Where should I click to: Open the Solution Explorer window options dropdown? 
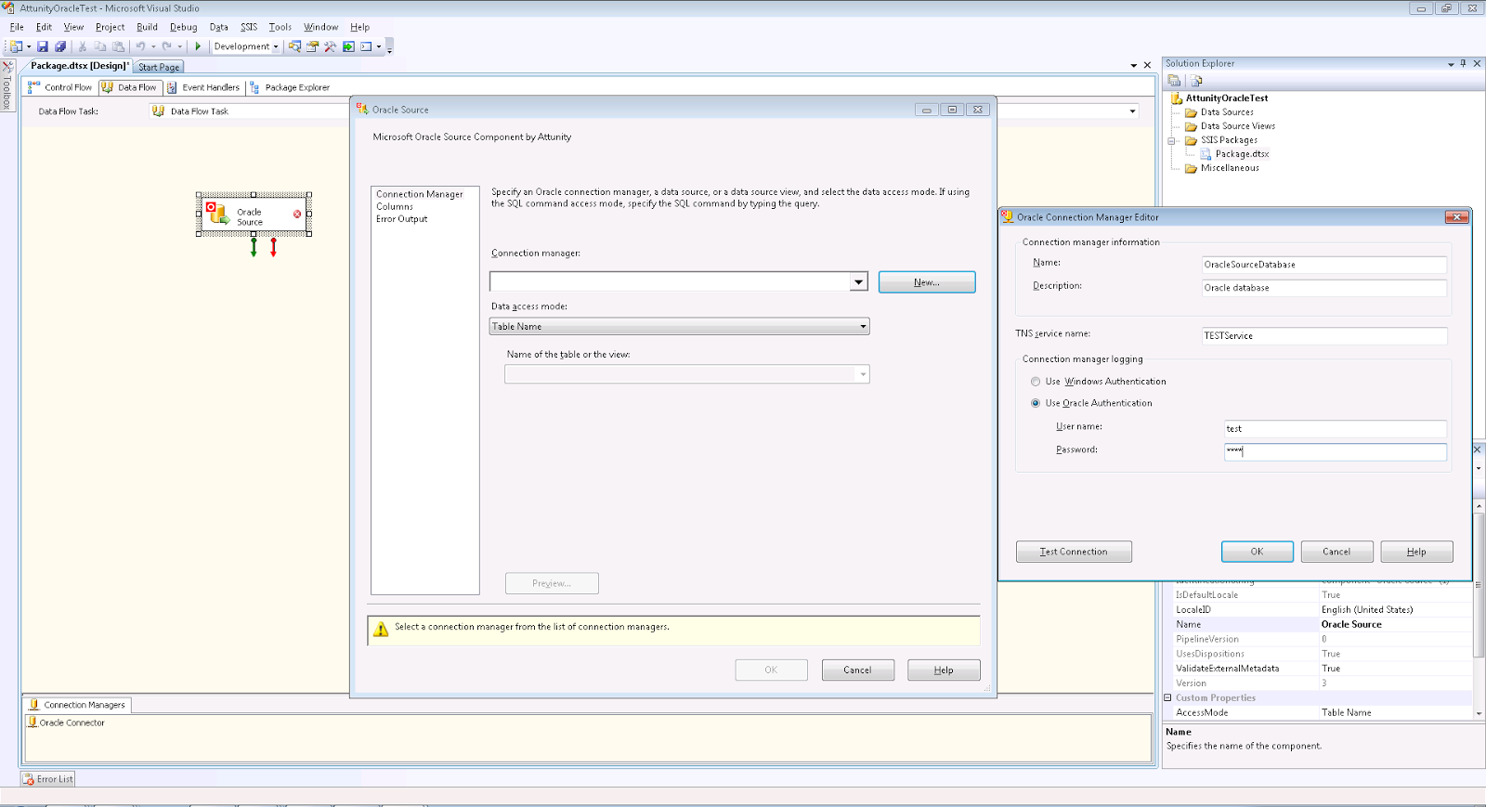coord(1451,64)
